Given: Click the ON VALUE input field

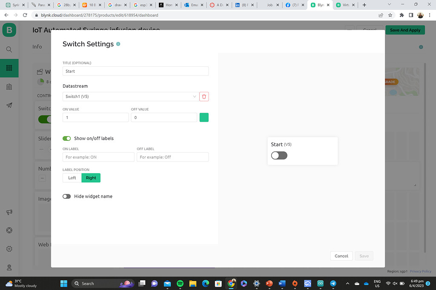Looking at the screenshot, I should (x=95, y=117).
